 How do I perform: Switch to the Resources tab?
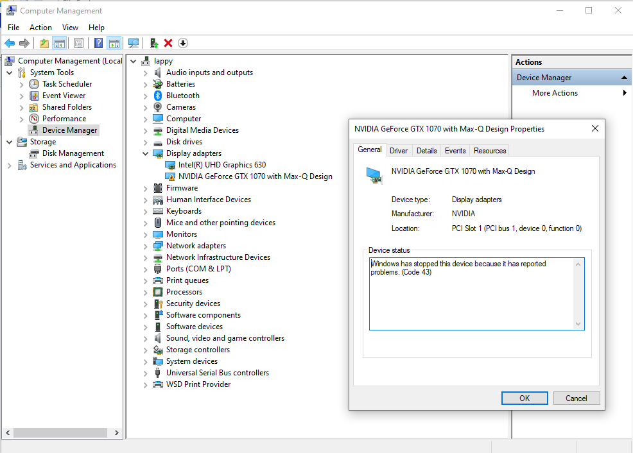(490, 150)
